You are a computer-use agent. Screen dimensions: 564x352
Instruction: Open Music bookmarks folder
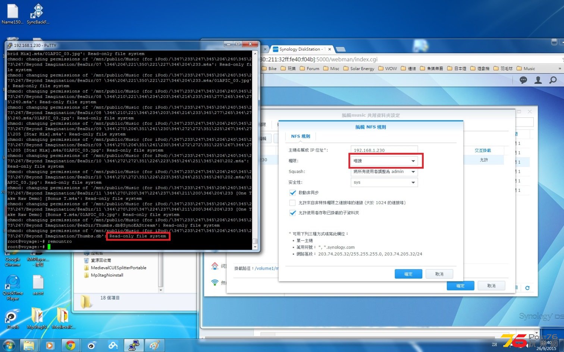tap(526, 69)
